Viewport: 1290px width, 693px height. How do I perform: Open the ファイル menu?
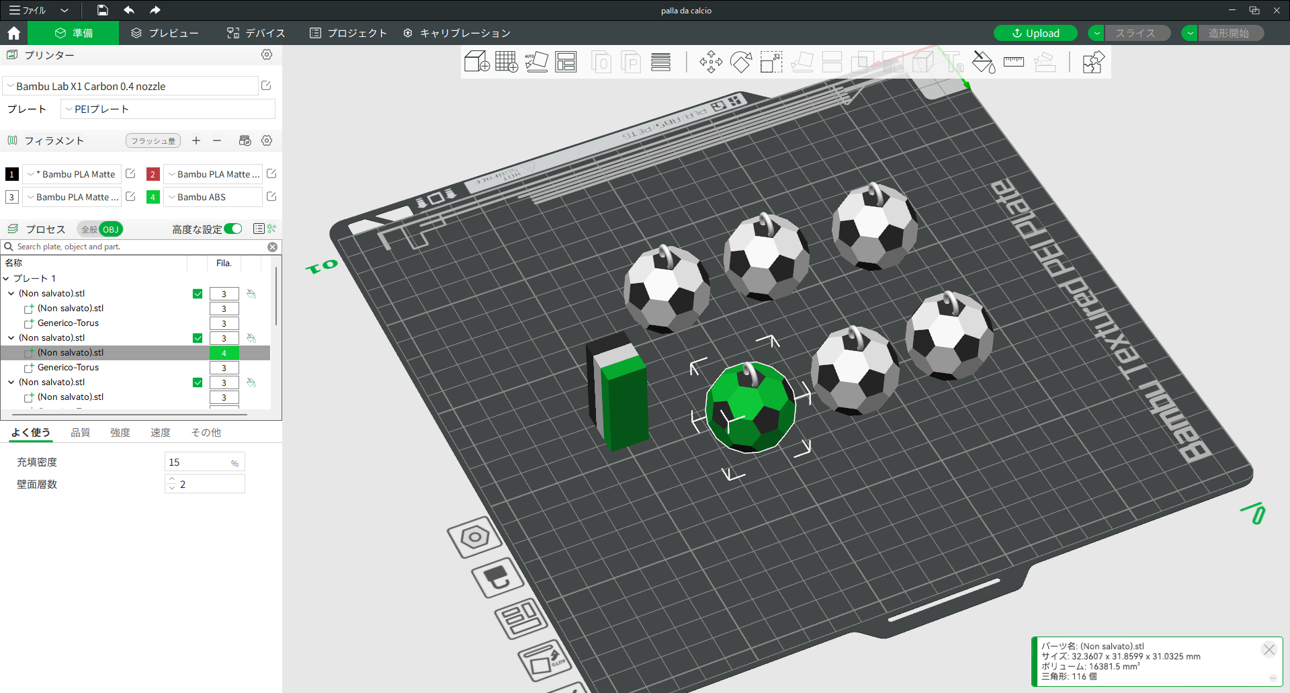27,10
